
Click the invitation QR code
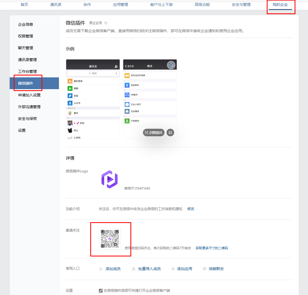110,239
